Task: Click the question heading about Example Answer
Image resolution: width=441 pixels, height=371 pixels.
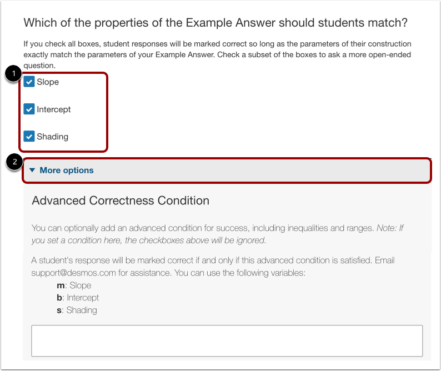Action: pyautogui.click(x=216, y=23)
